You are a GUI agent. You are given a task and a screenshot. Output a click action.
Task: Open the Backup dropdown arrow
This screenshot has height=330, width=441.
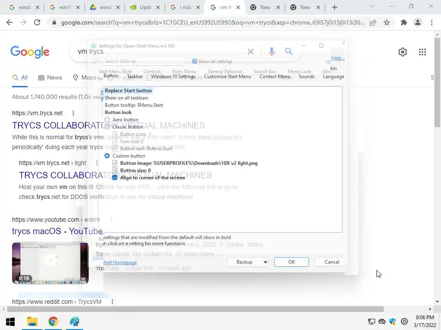pyautogui.click(x=265, y=262)
